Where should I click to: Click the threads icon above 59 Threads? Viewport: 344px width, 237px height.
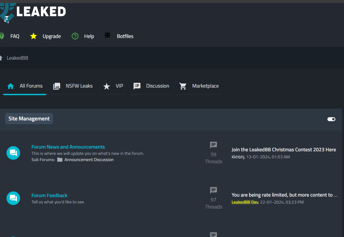tap(214, 145)
